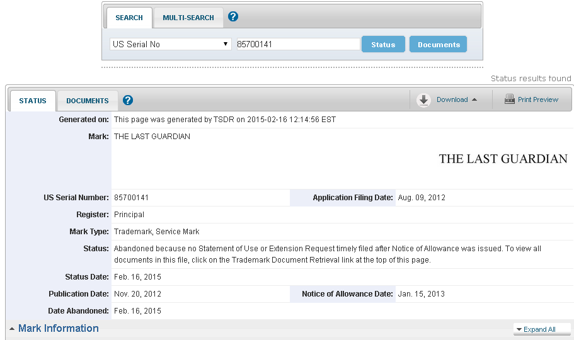Click the Notice of Allowance Date label
Viewport: 574px width, 340px height.
click(x=347, y=294)
